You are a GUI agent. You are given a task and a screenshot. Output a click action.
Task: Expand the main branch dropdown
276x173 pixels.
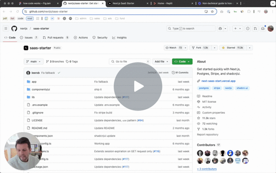point(34,62)
